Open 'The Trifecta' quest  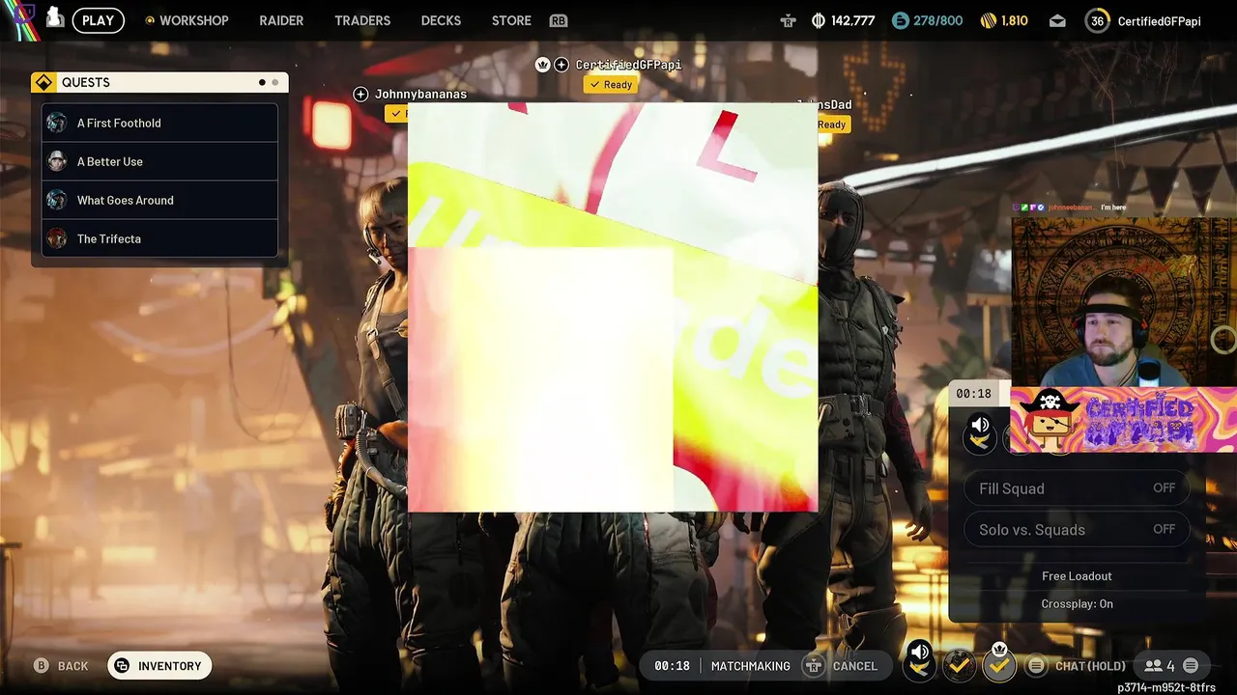pyautogui.click(x=159, y=238)
